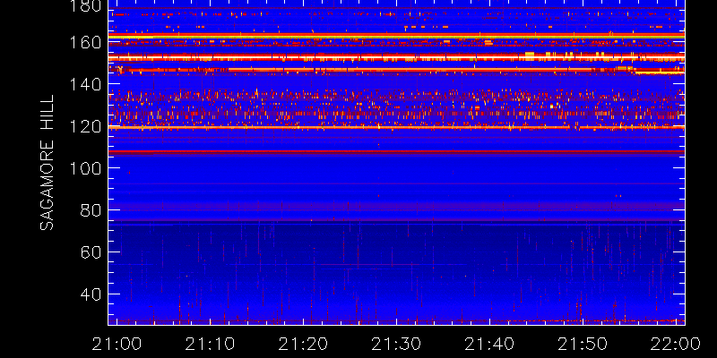717x358 pixels.
Task: Click the 22:00 time axis label
Action: pos(676,344)
